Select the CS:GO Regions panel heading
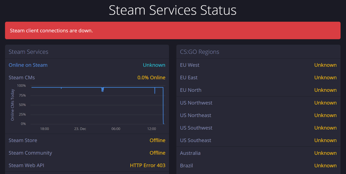This screenshot has height=174, width=346. click(199, 52)
